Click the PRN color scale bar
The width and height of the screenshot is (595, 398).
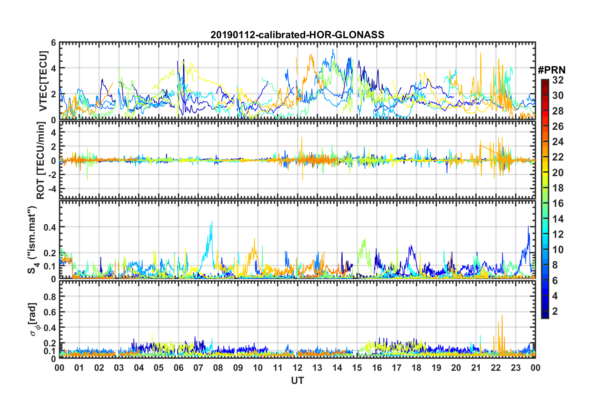[x=545, y=199]
